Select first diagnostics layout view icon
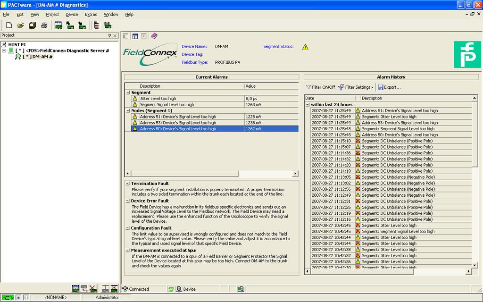Viewport: 483px width, 302px height. pyautogui.click(x=125, y=36)
